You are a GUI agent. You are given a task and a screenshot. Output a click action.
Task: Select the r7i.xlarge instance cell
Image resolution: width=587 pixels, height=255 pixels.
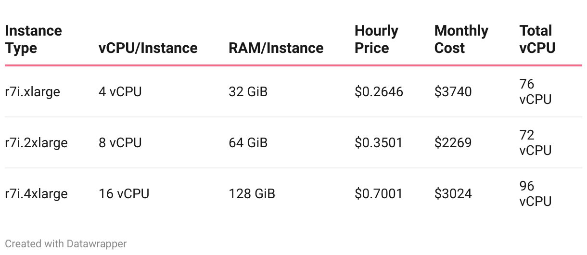(33, 92)
